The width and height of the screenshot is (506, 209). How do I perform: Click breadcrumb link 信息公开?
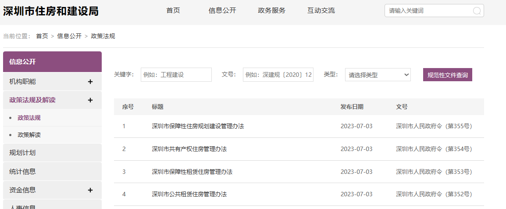tap(69, 36)
